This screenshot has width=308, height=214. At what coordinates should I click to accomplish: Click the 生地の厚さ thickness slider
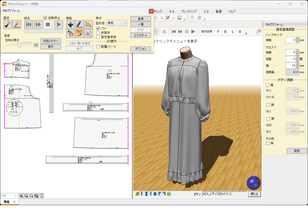pyautogui.click(x=19, y=45)
